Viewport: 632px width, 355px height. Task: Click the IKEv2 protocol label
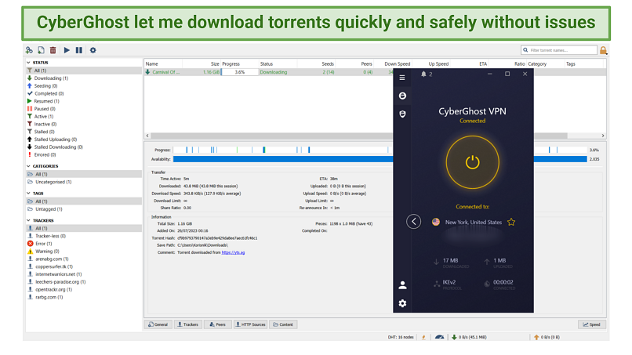click(x=449, y=282)
